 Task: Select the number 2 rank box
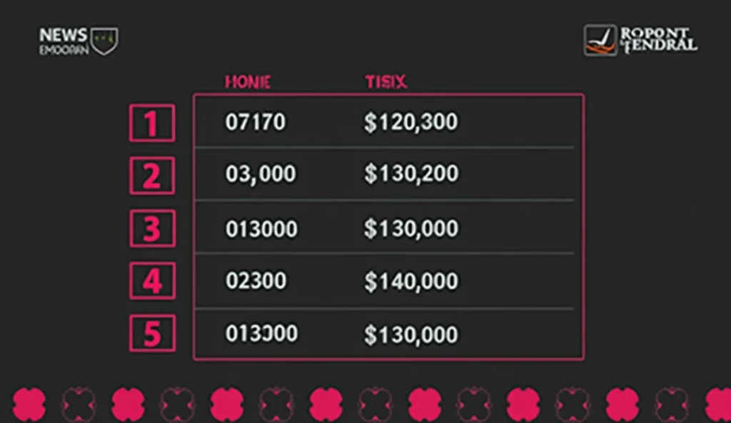point(152,175)
